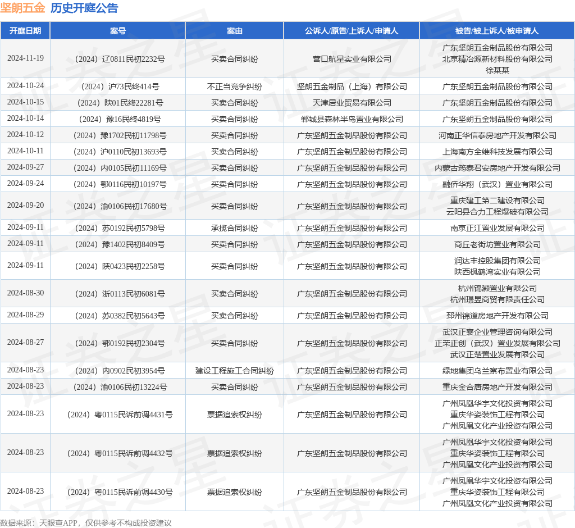Click date cell 2024-08-27
575x528 pixels.
pos(25,342)
